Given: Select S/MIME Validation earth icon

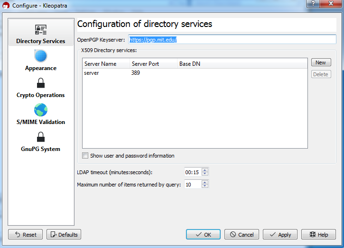Looking at the screenshot, I should [41, 110].
